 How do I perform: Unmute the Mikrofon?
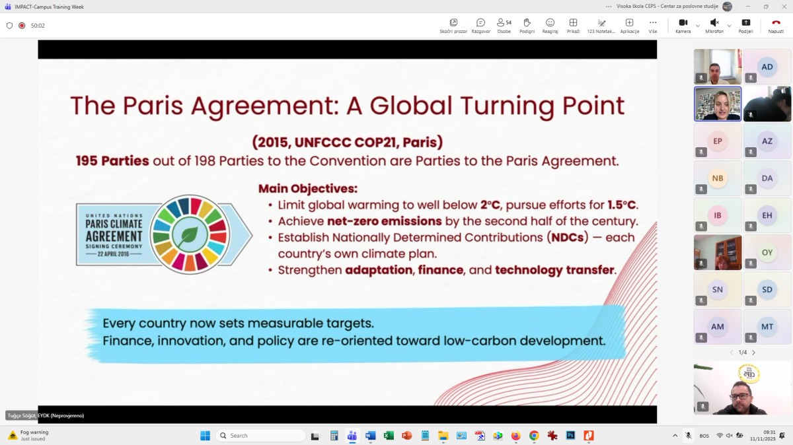tap(714, 25)
